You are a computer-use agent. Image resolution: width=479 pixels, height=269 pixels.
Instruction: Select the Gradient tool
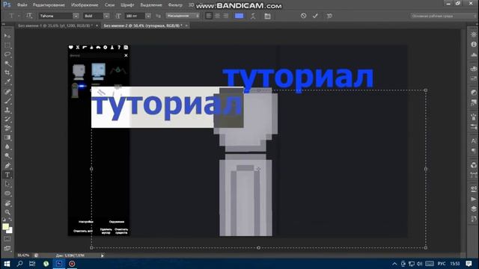7,137
